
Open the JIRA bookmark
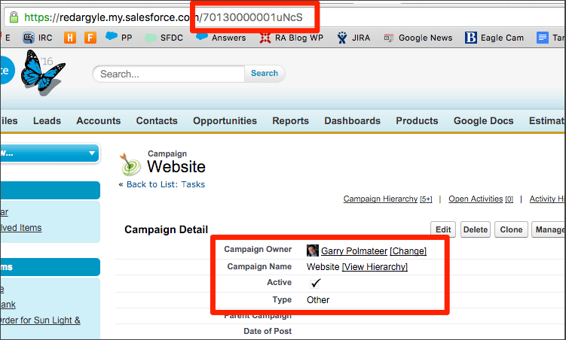click(353, 38)
